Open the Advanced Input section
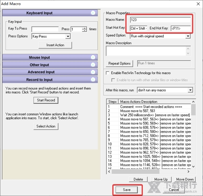The height and width of the screenshot is (196, 203). pyautogui.click(x=41, y=72)
